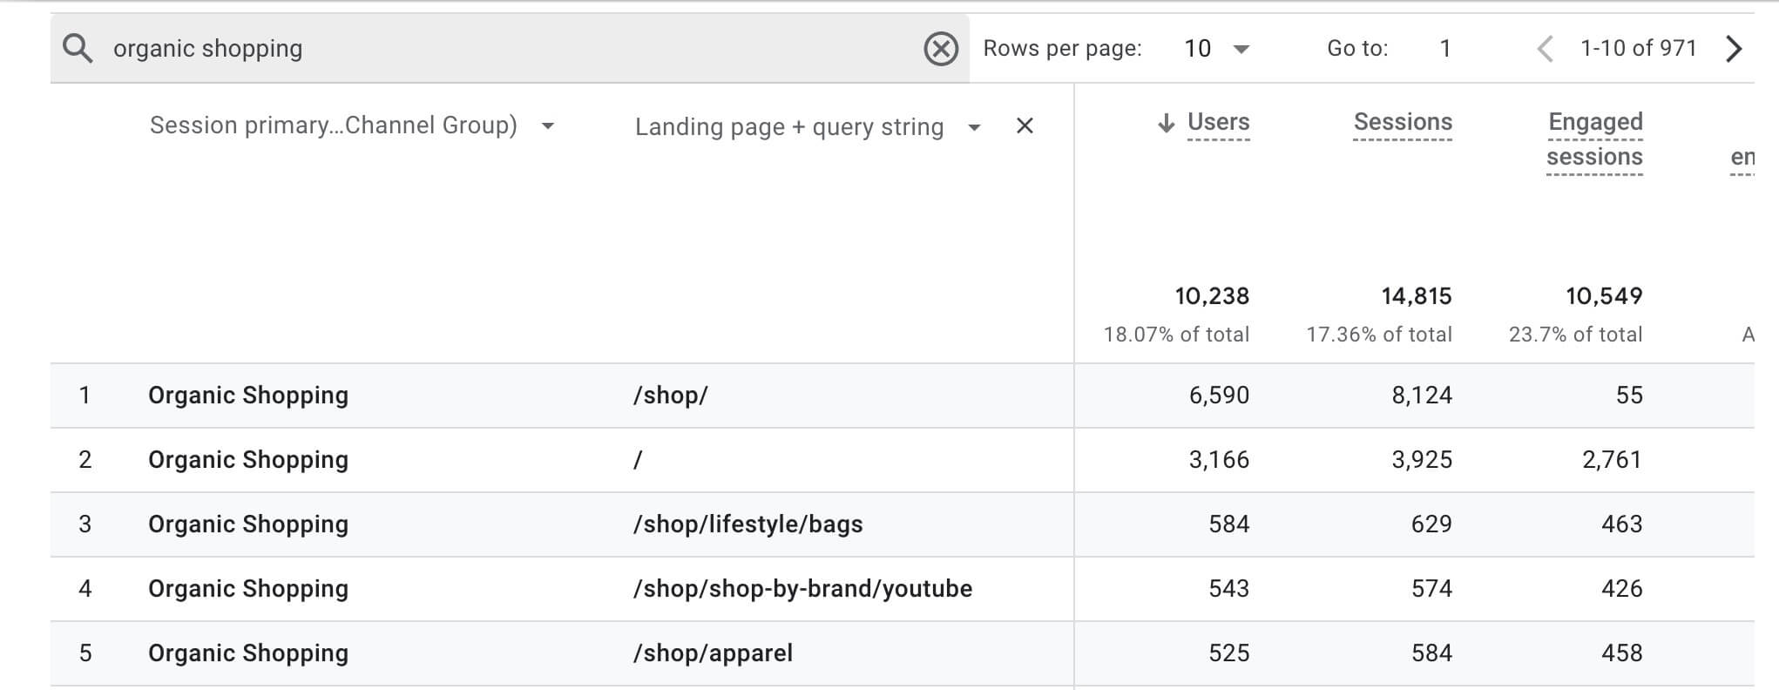Screen dimensions: 1779x690
Task: Go to previous page of results
Action: (1546, 49)
